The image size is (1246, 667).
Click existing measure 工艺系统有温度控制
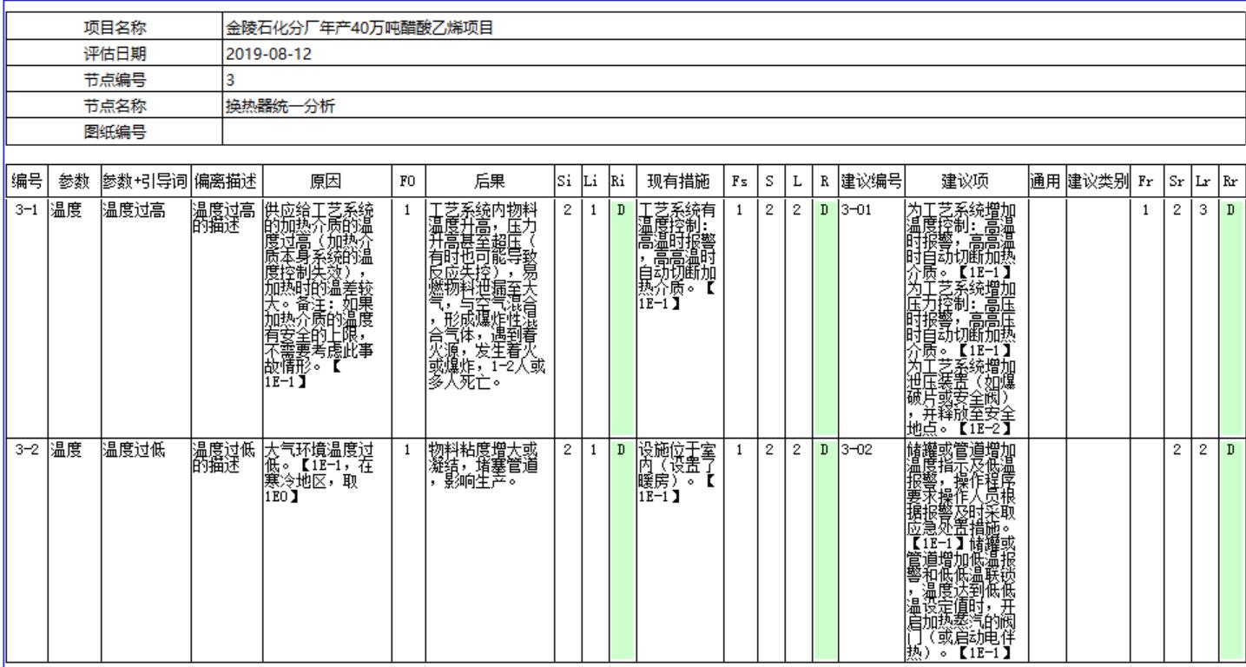click(679, 318)
